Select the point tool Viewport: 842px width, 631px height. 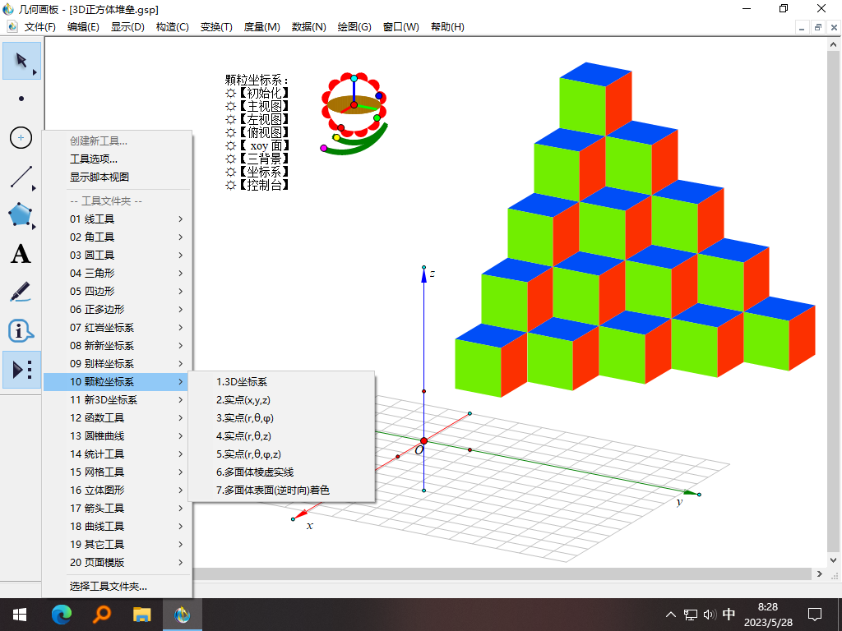click(x=20, y=99)
